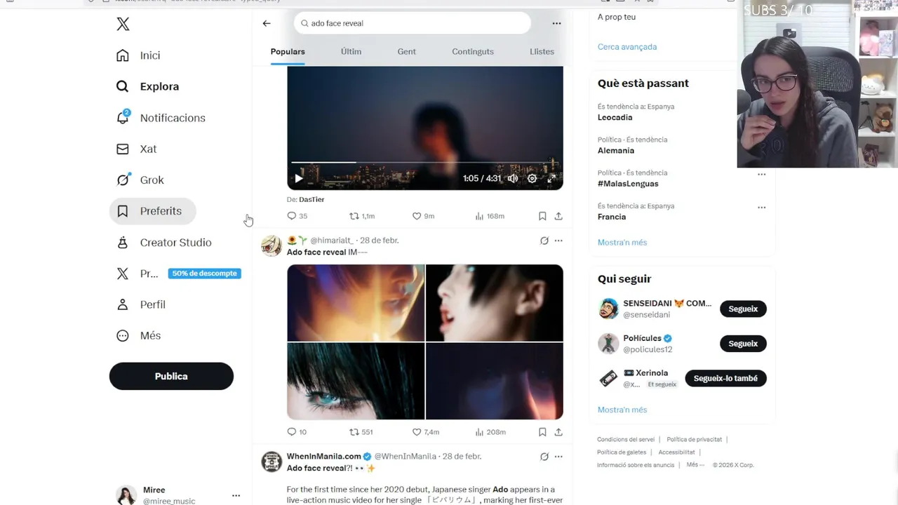Open search options three-dot menu
The image size is (898, 505).
(x=556, y=23)
